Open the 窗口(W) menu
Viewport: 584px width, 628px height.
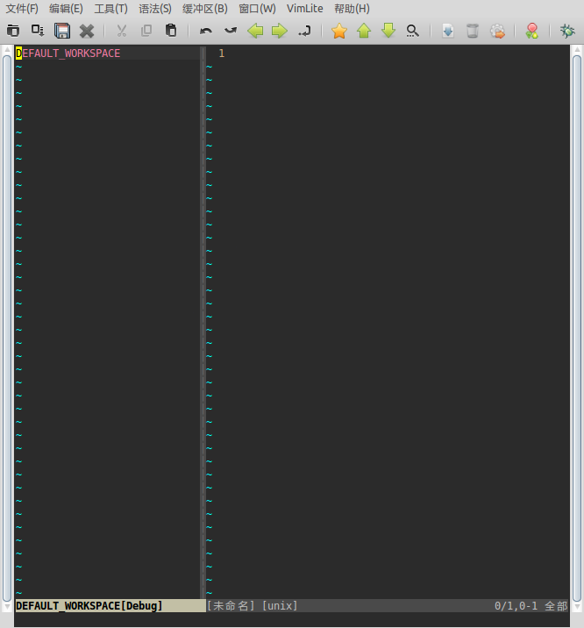coord(258,9)
